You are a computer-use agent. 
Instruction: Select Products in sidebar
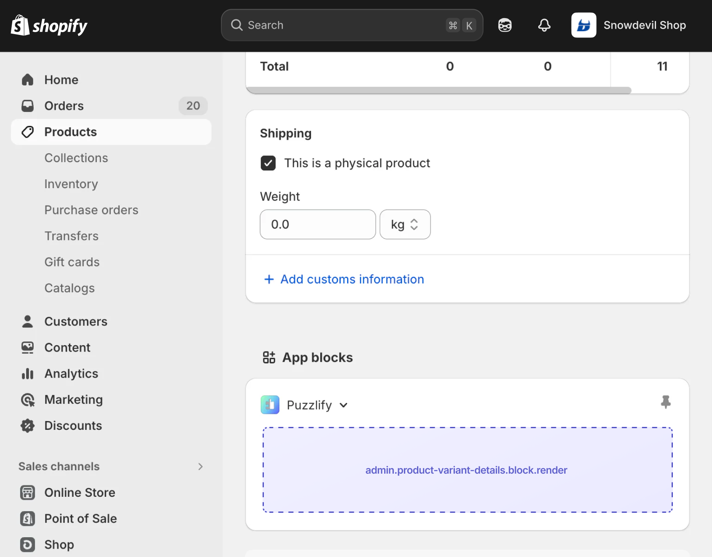(111, 132)
